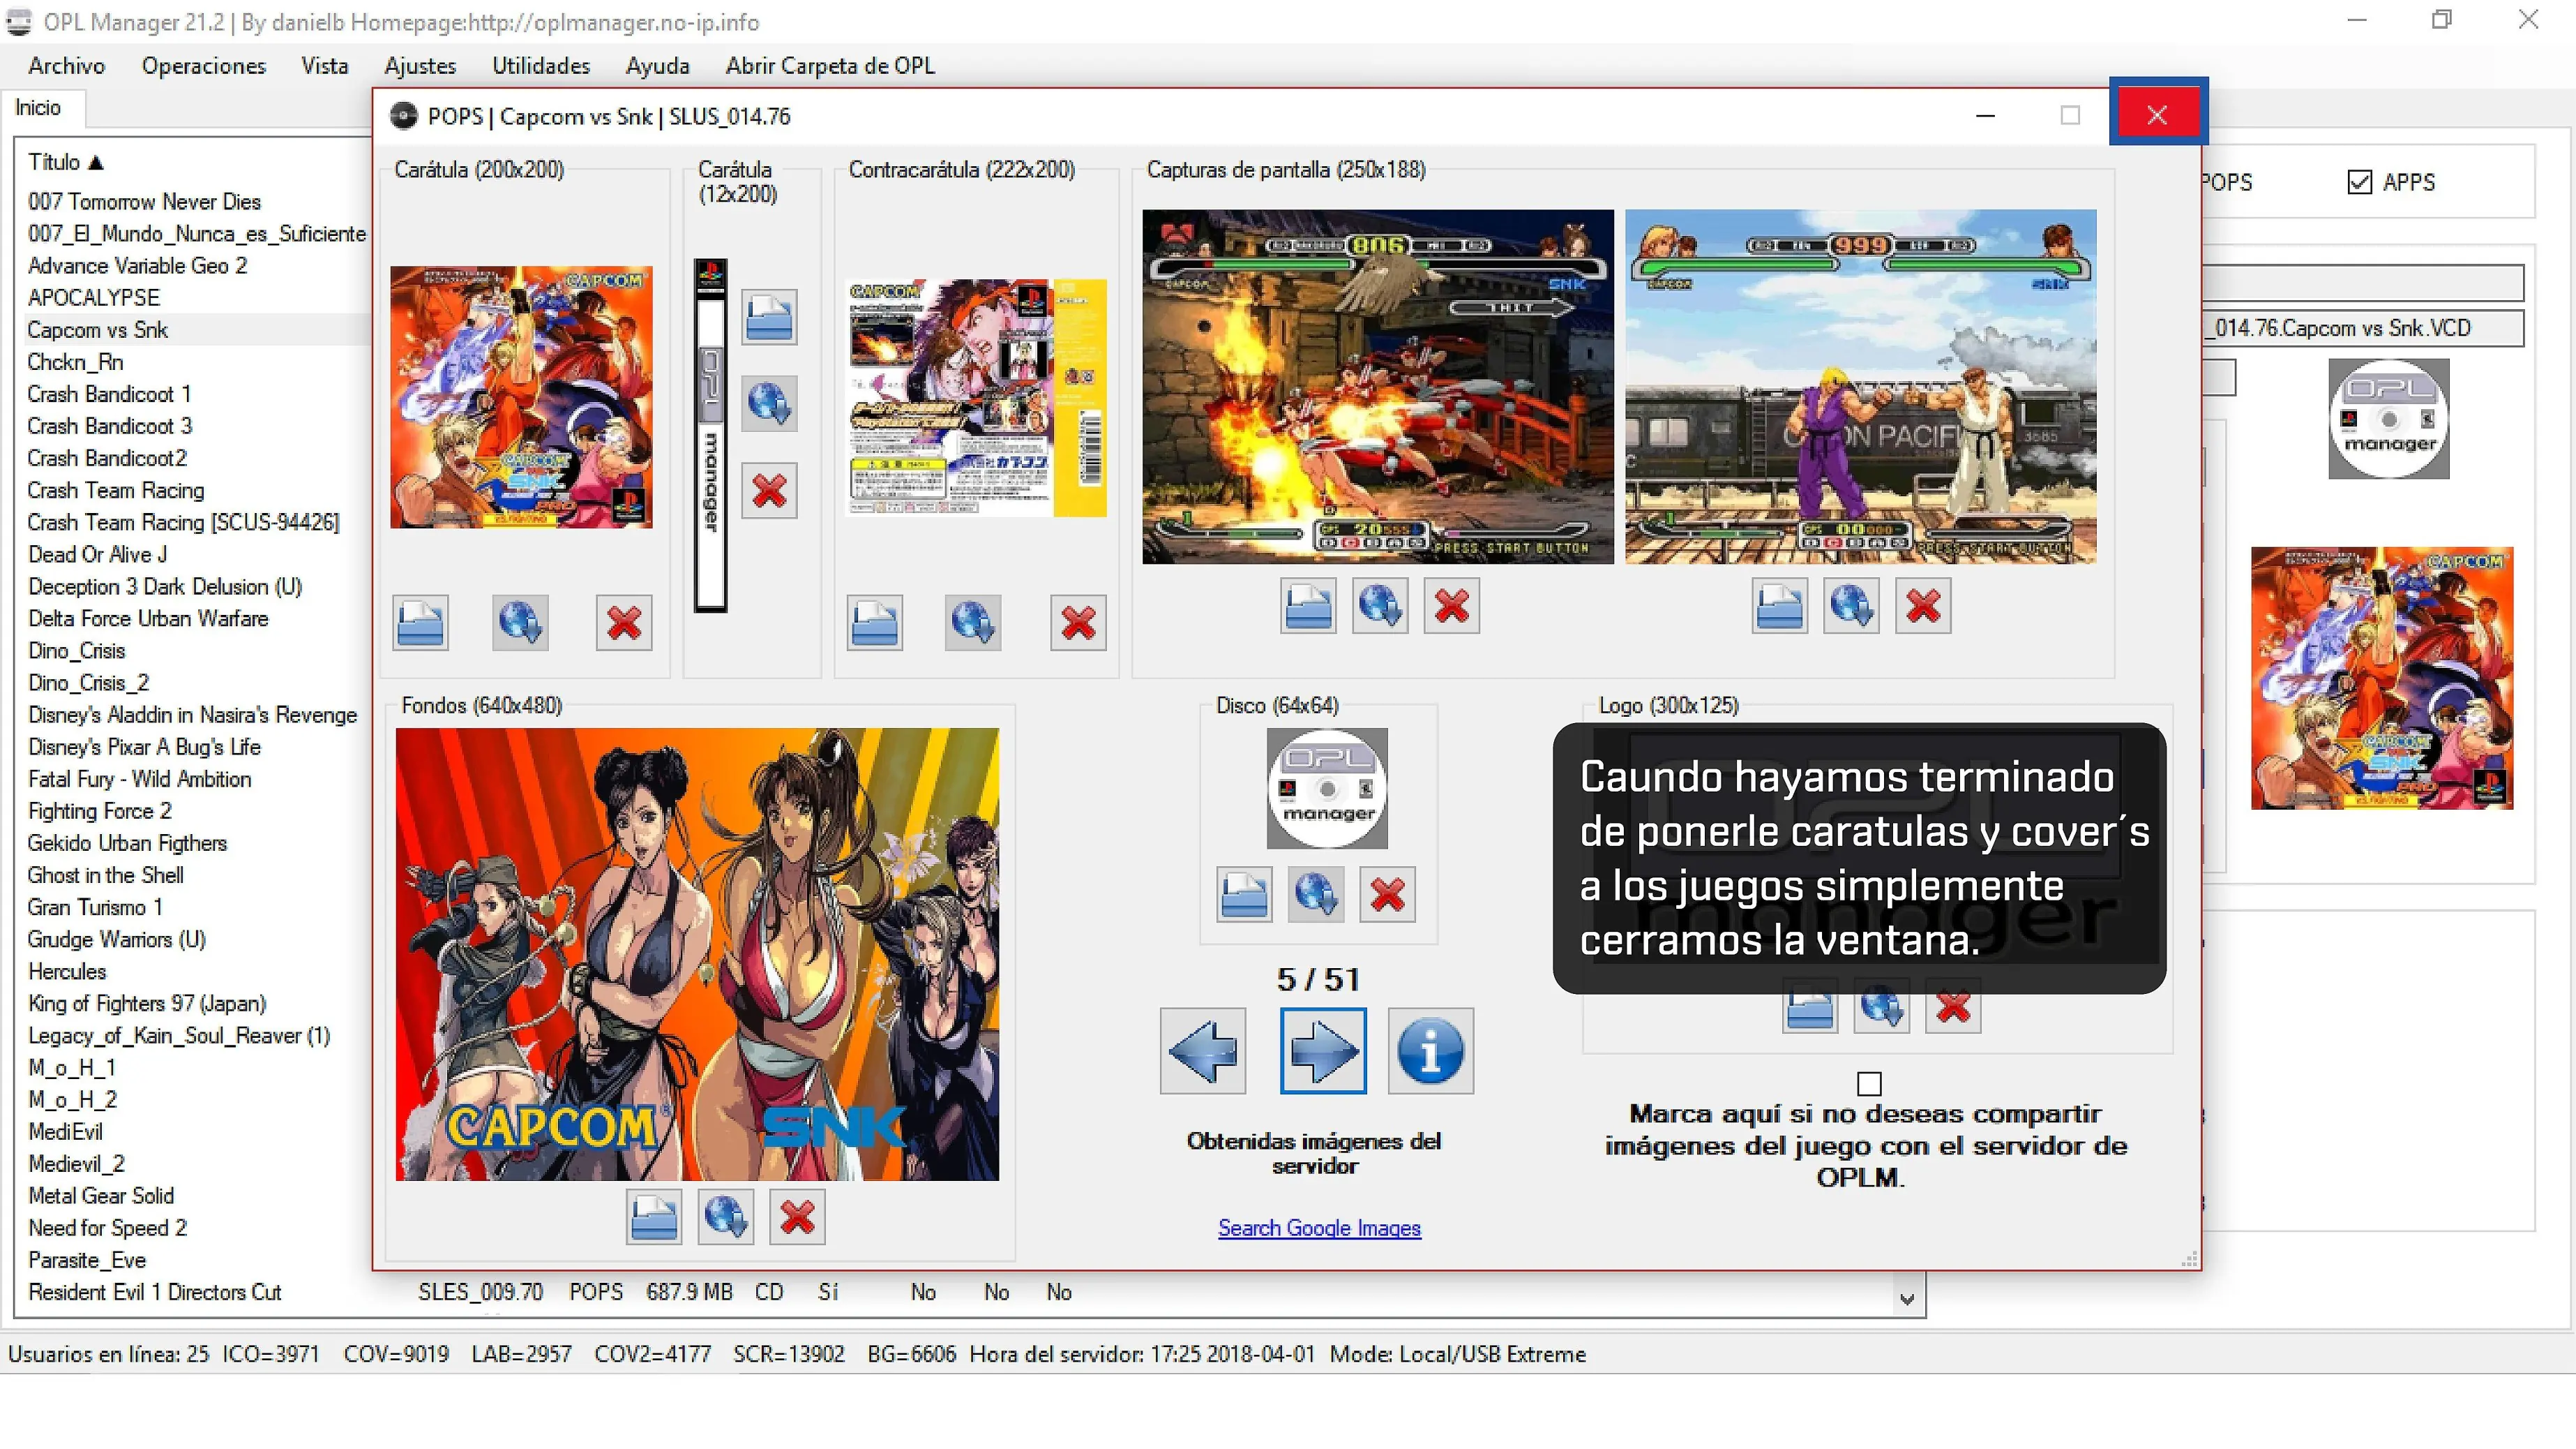
Task: Delete the Disco (64x64) icon image
Action: 1388,893
